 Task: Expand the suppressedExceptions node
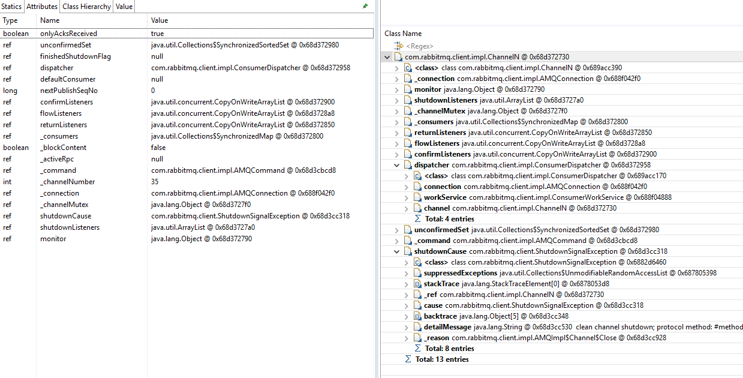pyautogui.click(x=407, y=273)
